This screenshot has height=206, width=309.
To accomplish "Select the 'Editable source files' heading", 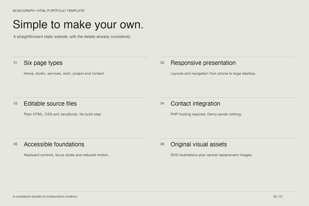I will coord(50,104).
